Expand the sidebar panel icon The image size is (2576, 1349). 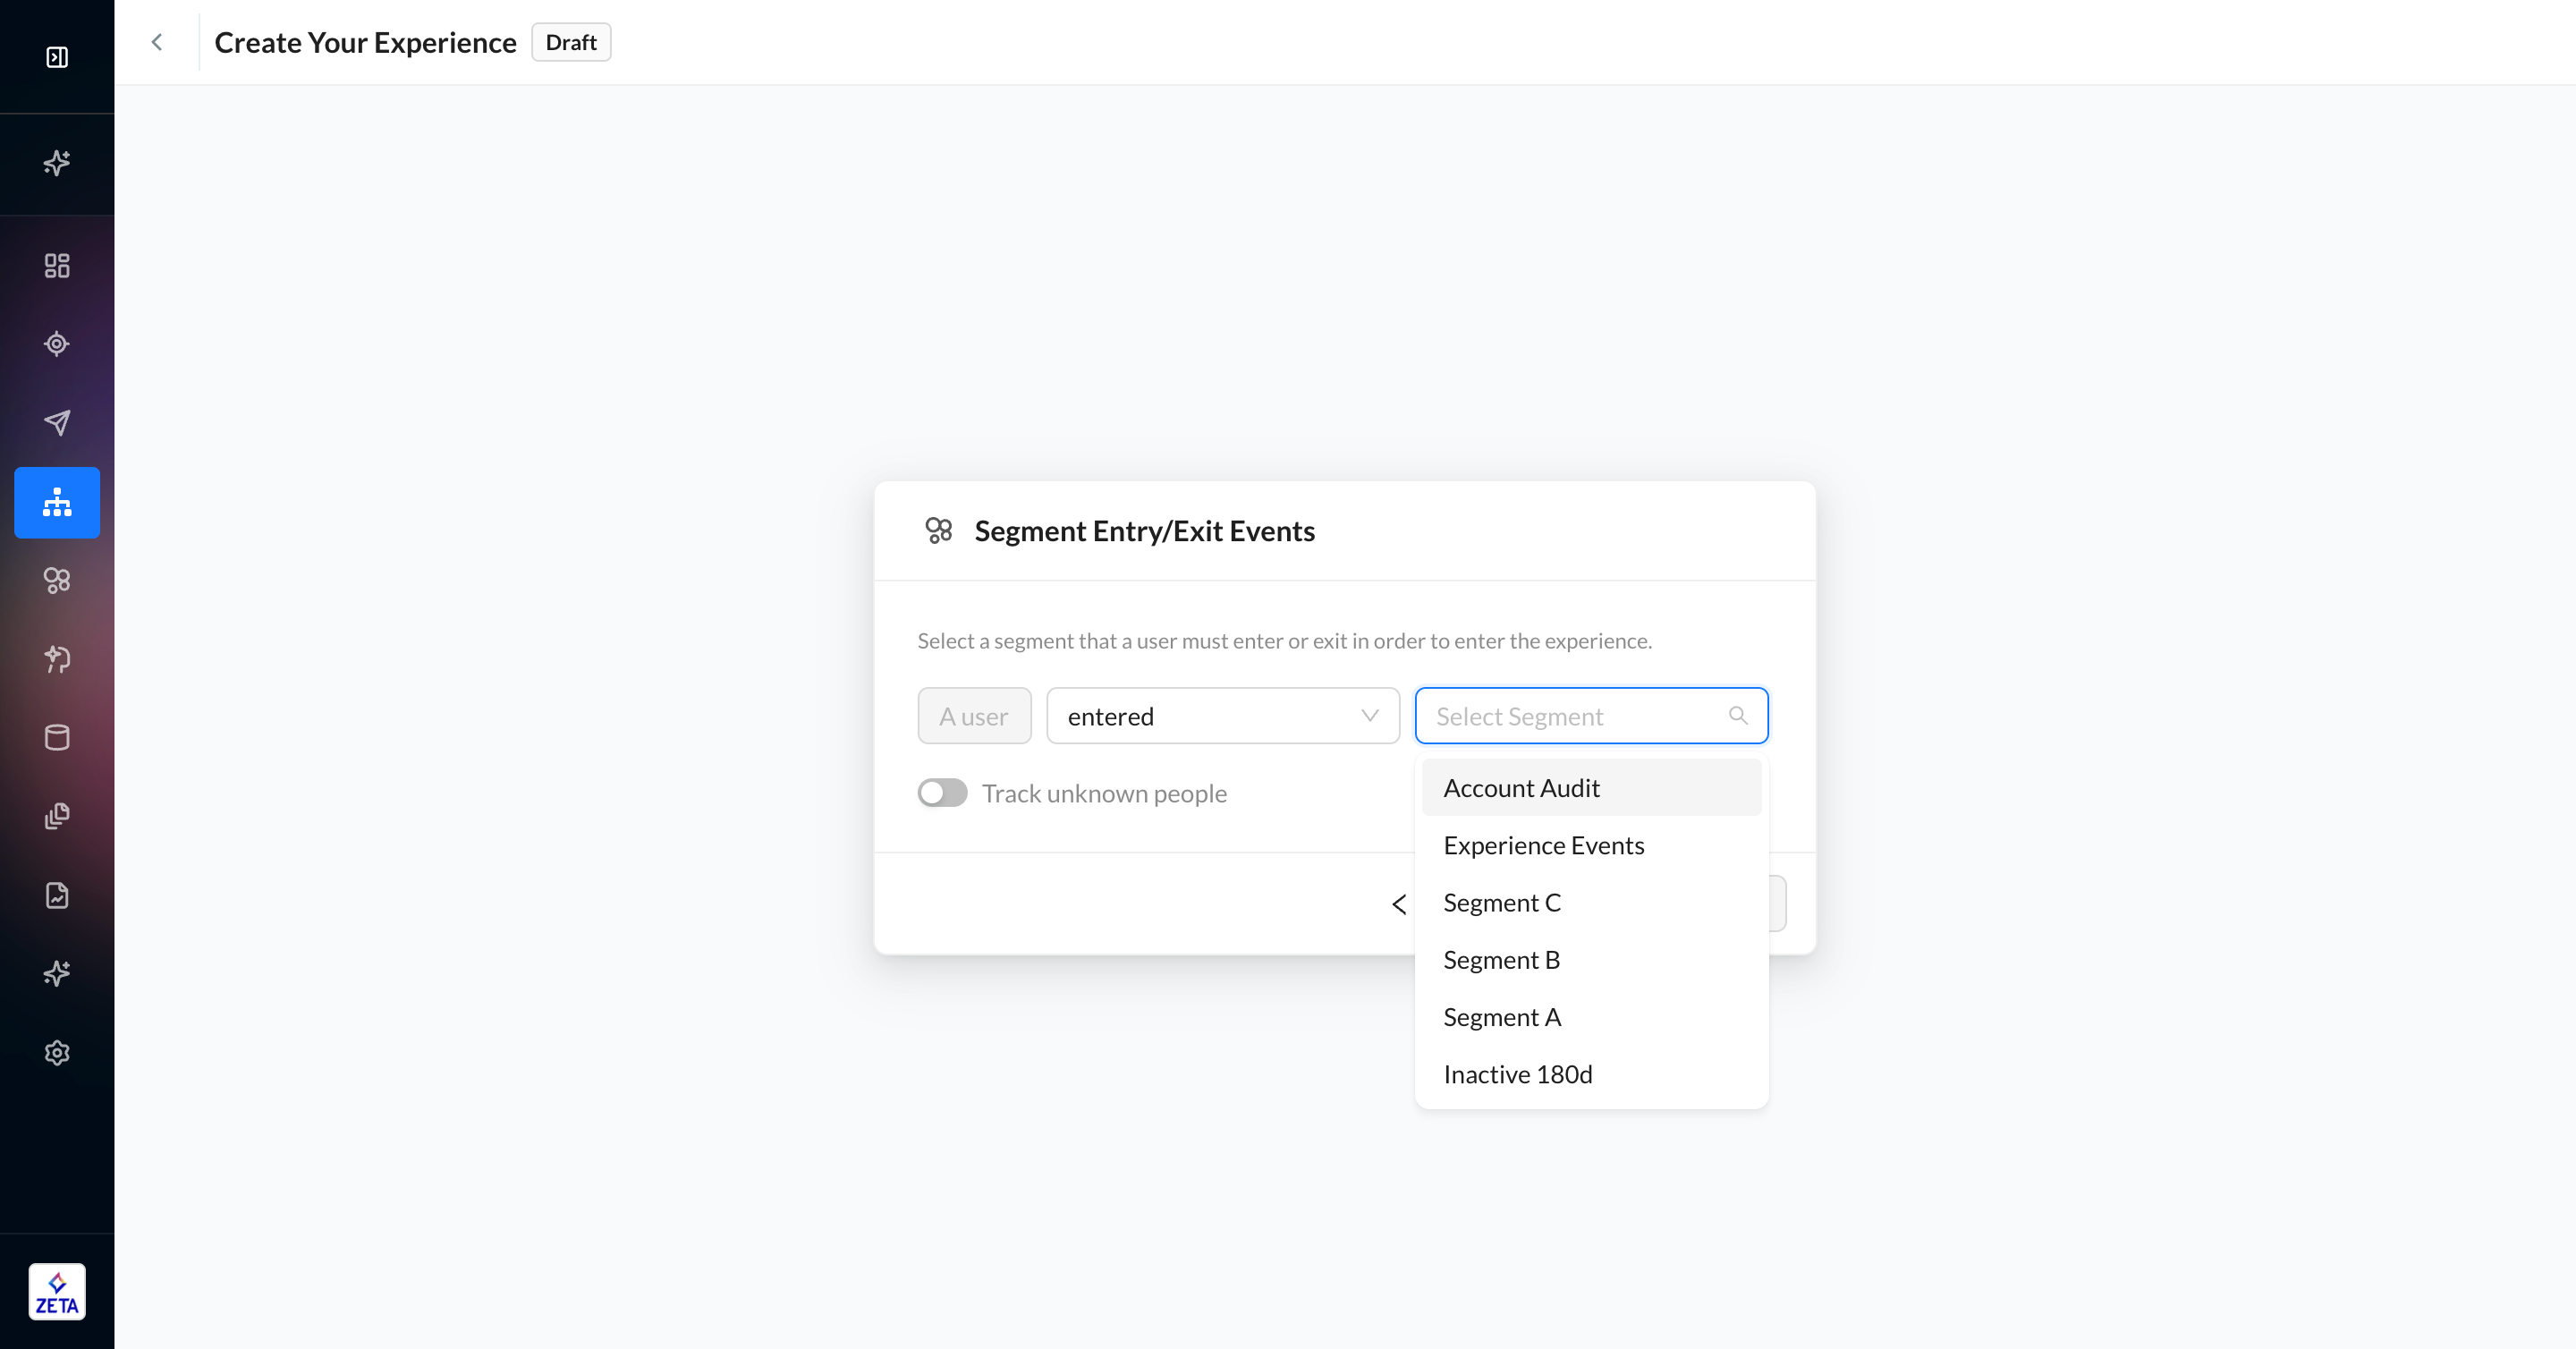pos(57,57)
